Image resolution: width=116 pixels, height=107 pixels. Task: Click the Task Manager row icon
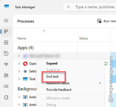pyautogui.click(x=25, y=79)
